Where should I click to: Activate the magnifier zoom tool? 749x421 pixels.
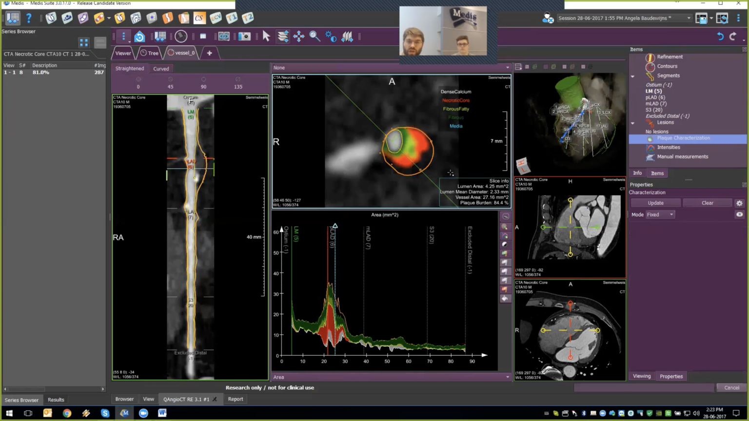pyautogui.click(x=315, y=37)
